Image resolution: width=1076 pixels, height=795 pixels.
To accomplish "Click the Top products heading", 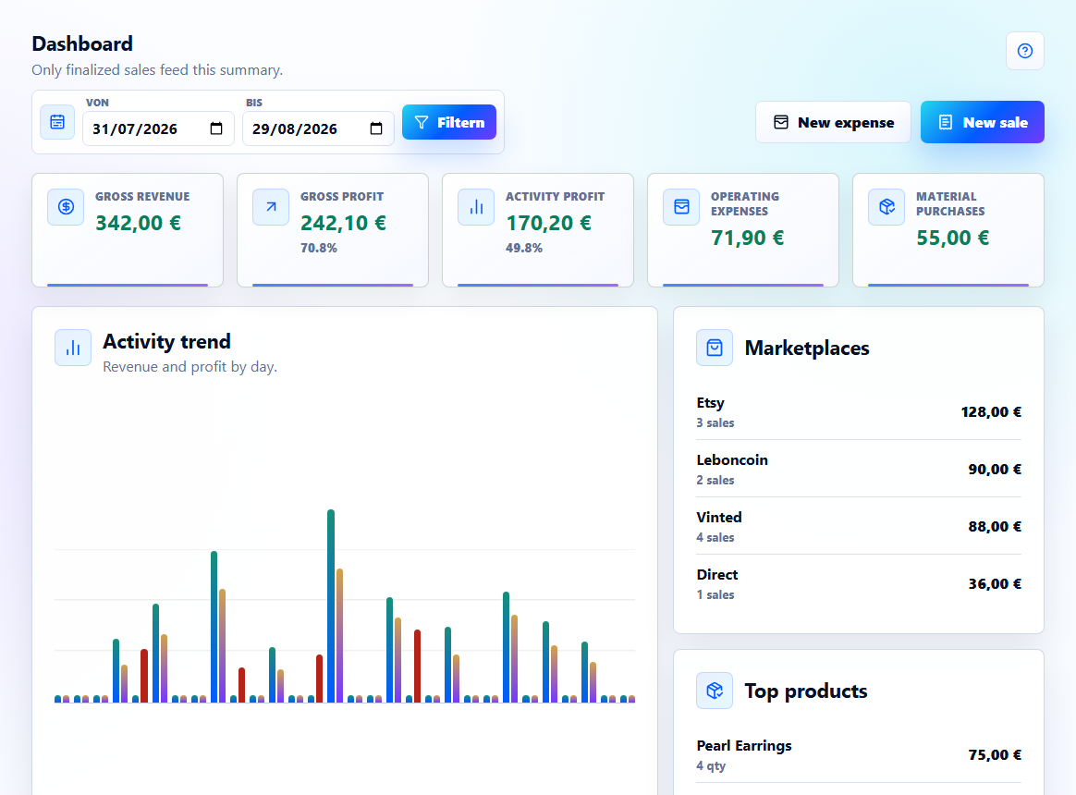I will [x=806, y=691].
